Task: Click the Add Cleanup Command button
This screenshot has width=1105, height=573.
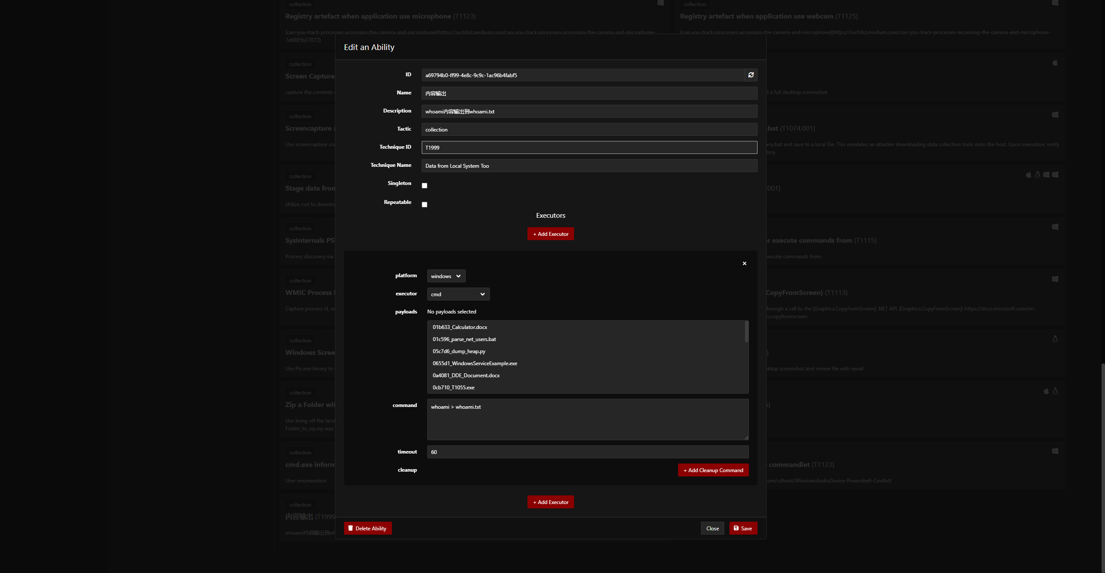Action: (713, 470)
